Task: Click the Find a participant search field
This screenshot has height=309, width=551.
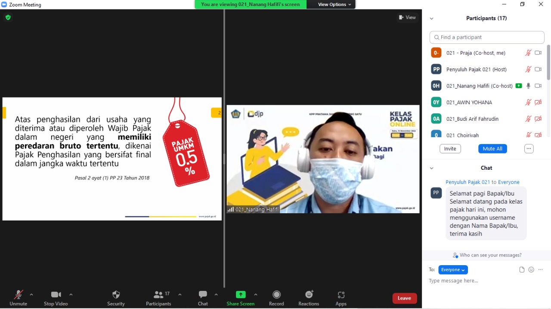Action: point(487,37)
